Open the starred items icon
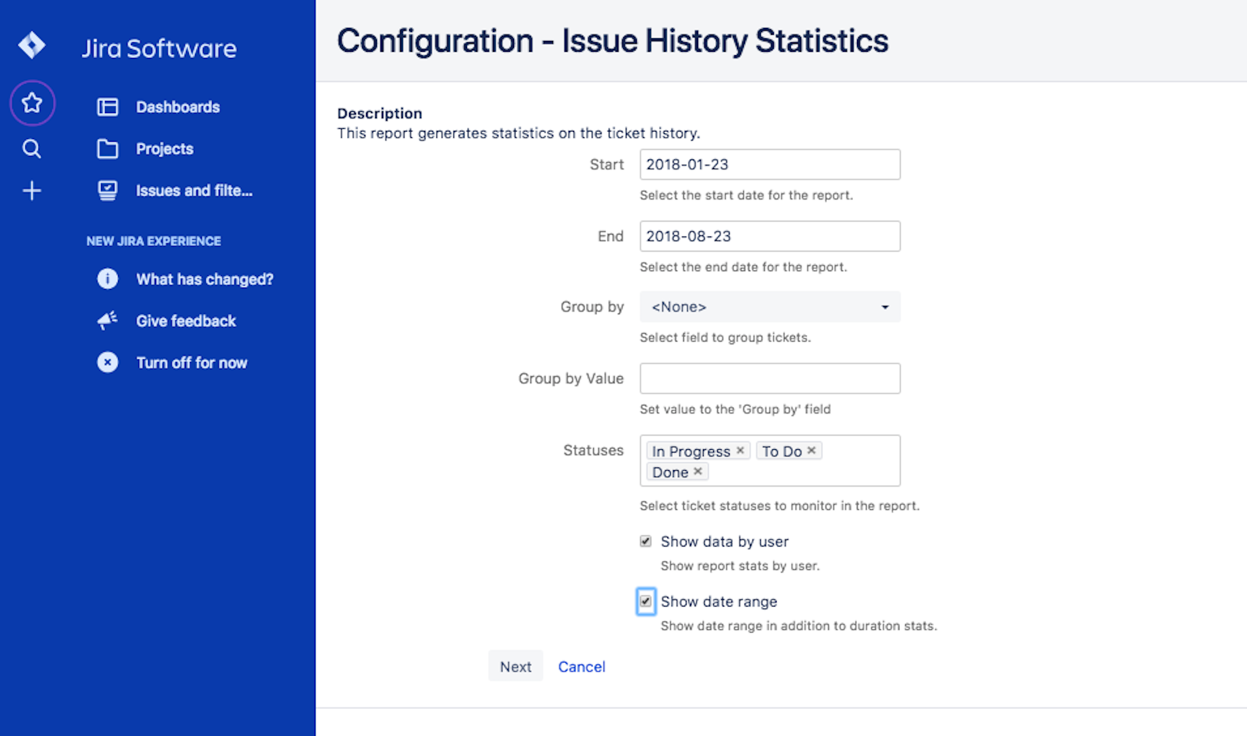The width and height of the screenshot is (1247, 736). coord(32,104)
